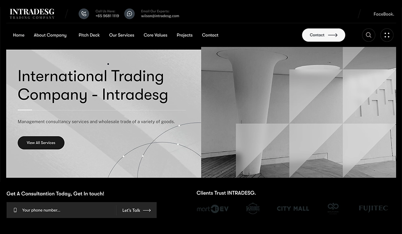The image size is (402, 234).
Task: Open the Home menu item
Action: [18, 35]
